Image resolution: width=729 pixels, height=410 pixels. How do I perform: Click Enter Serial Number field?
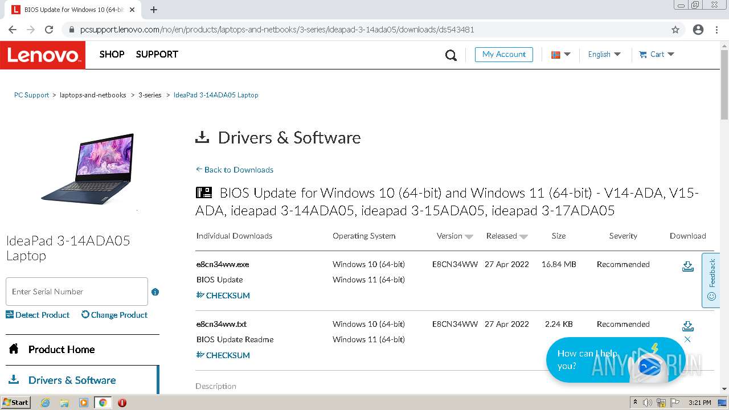pyautogui.click(x=77, y=292)
